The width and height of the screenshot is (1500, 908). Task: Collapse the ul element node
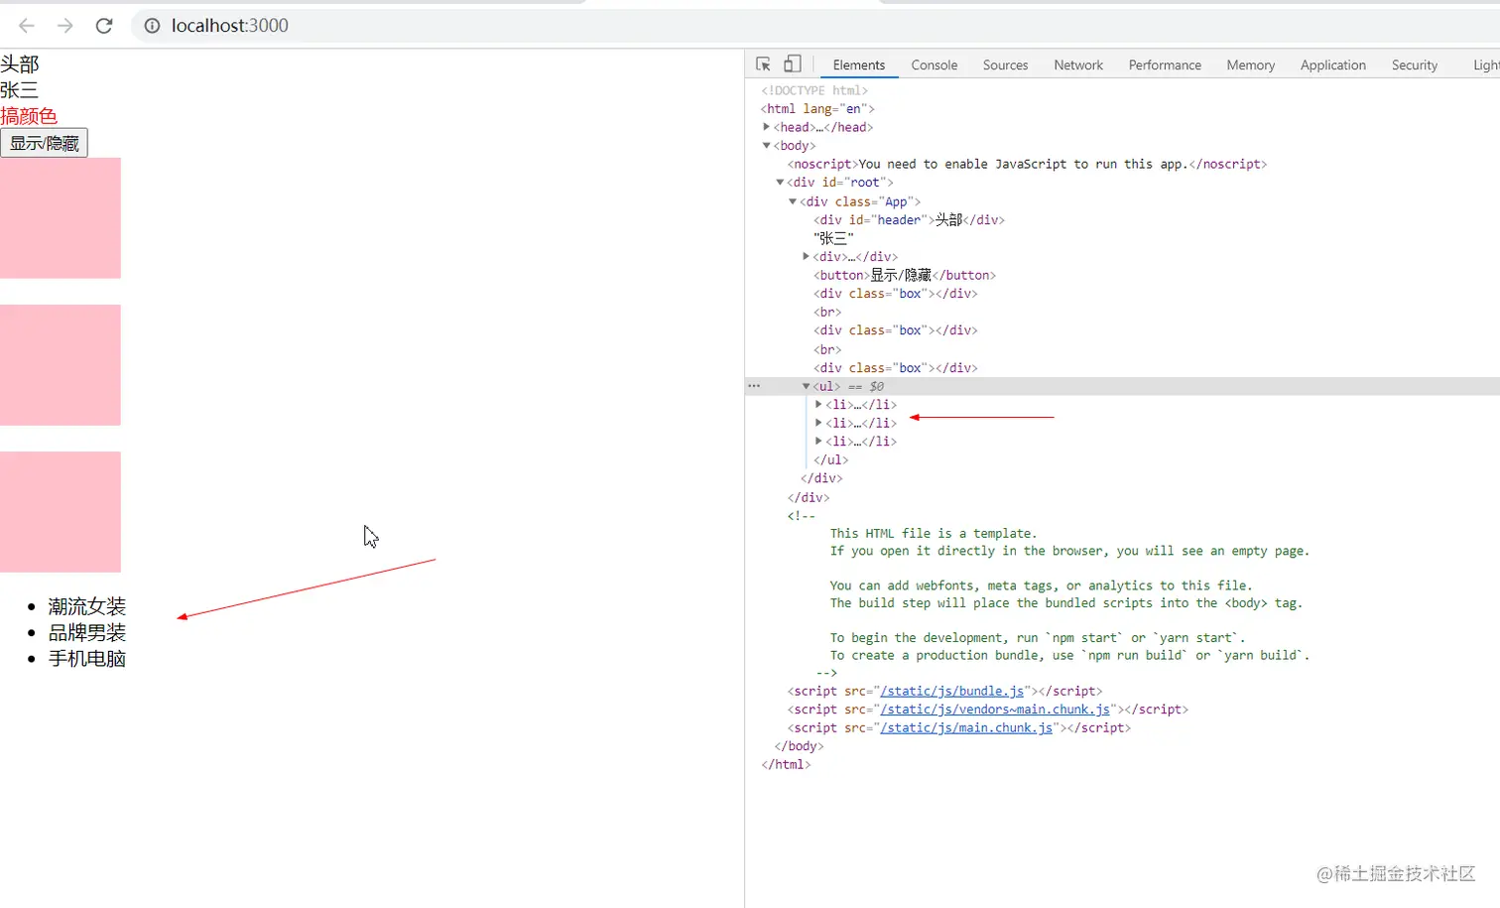pyautogui.click(x=806, y=386)
